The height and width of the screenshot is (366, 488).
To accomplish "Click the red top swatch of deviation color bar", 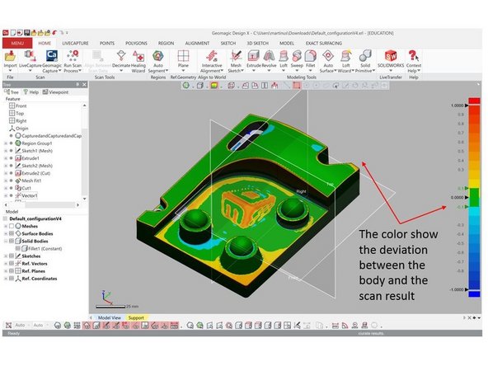I will click(475, 101).
